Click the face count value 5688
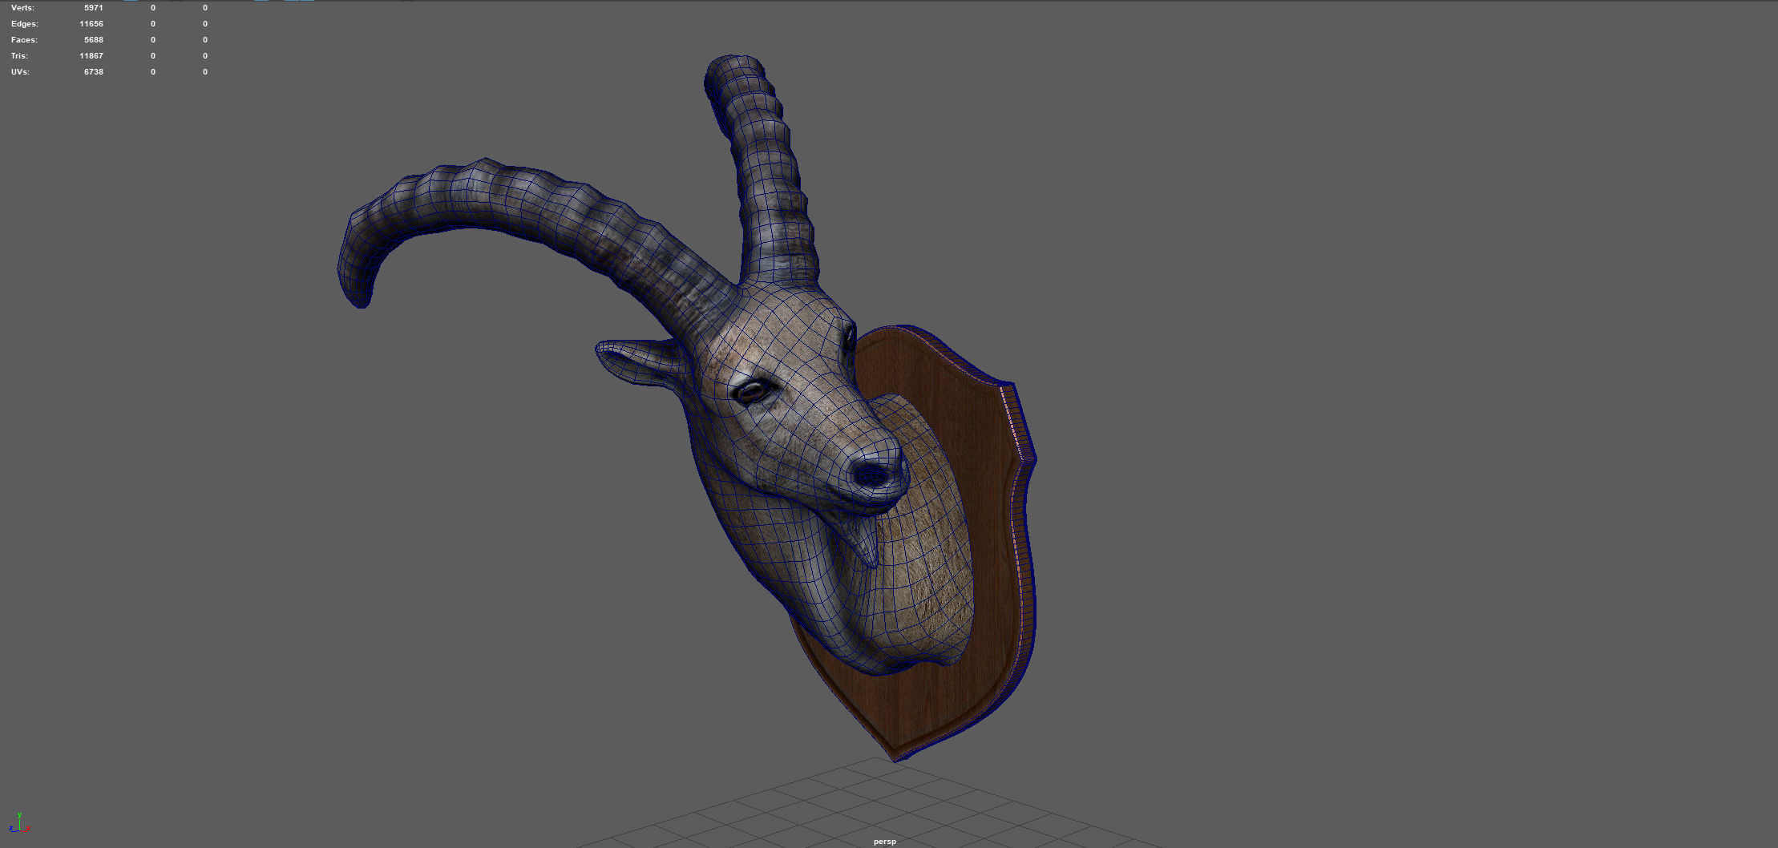Screen dimensions: 1778x848 click(x=93, y=40)
